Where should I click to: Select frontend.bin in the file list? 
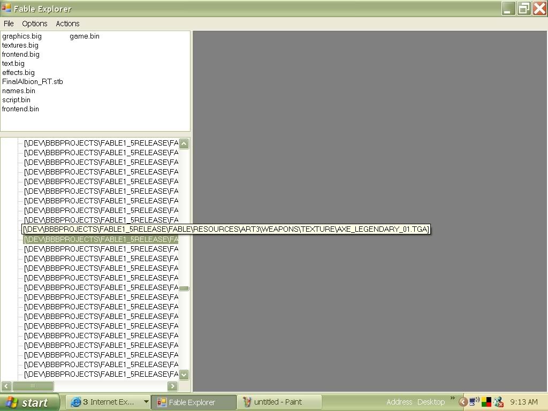(x=20, y=109)
